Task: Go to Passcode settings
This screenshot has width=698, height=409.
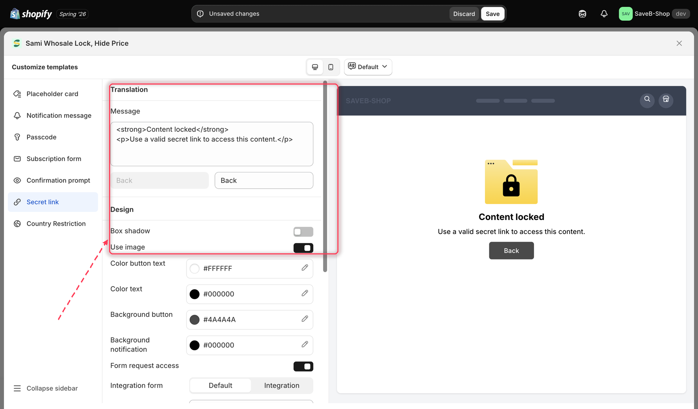Action: (x=53, y=137)
